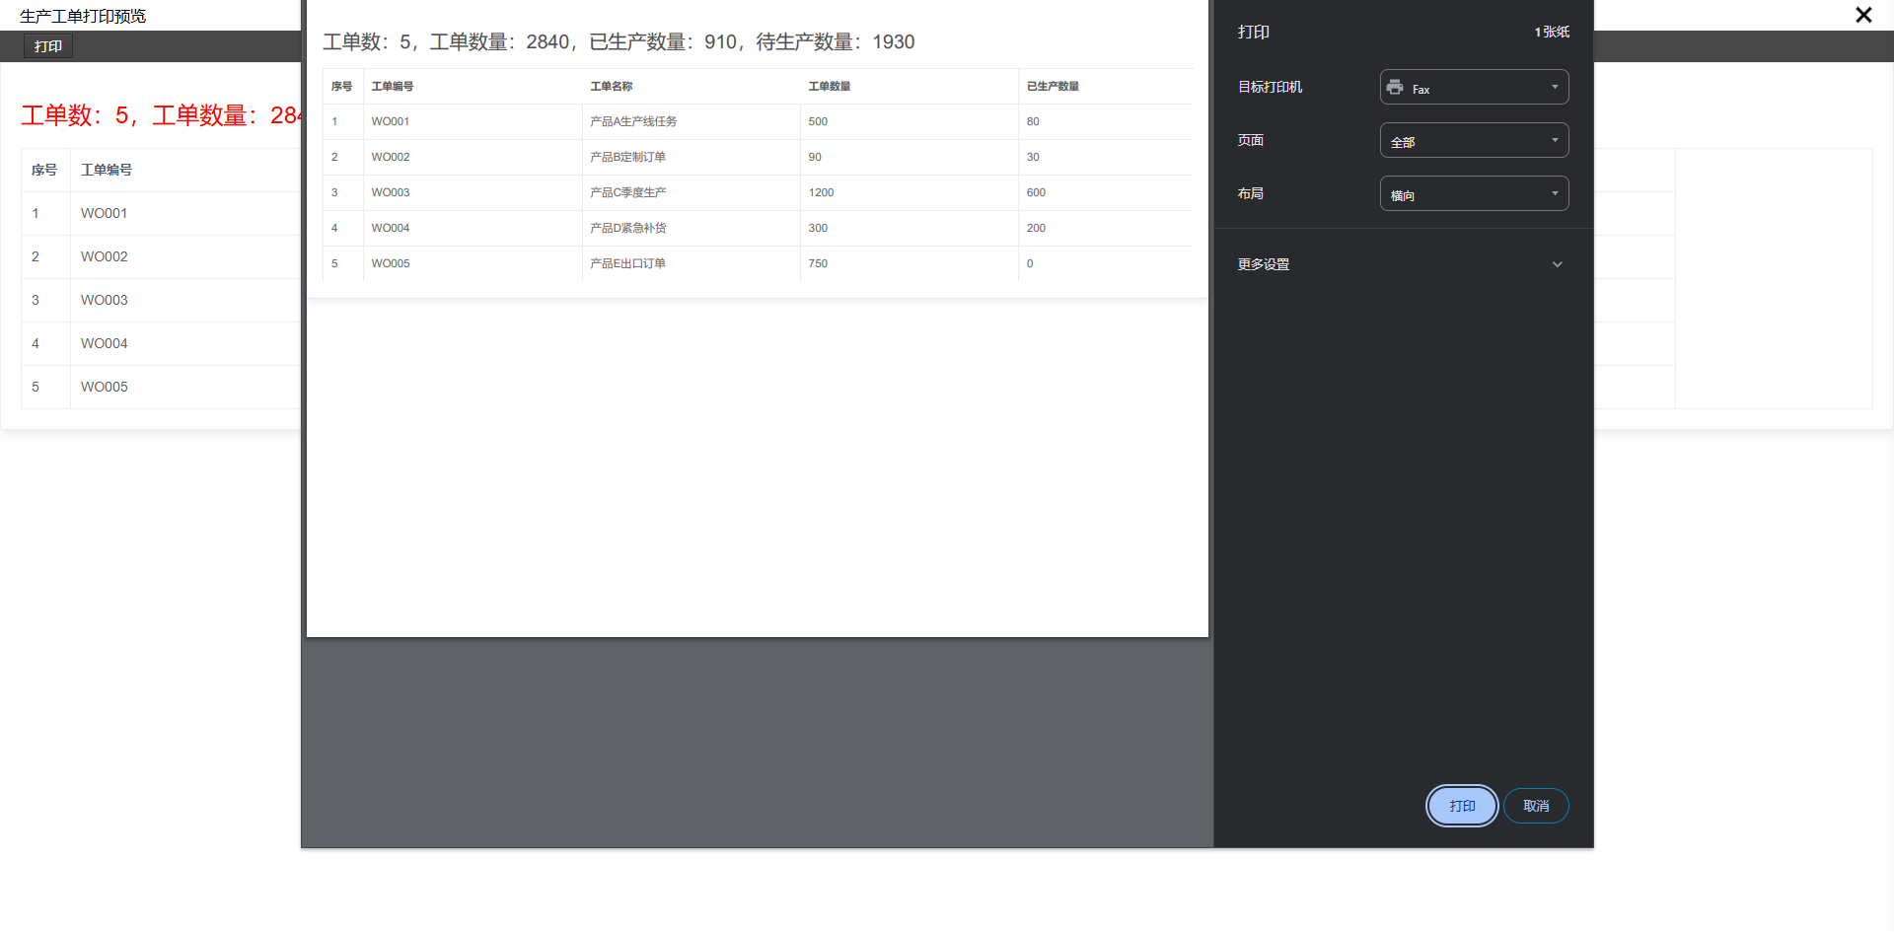Click the work order quantity value 300
This screenshot has height=932, width=1894.
coord(818,228)
